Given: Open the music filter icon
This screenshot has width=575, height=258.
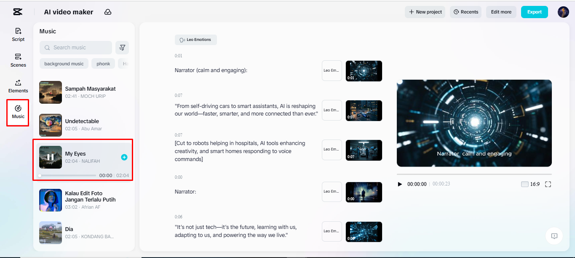Looking at the screenshot, I should pos(122,48).
